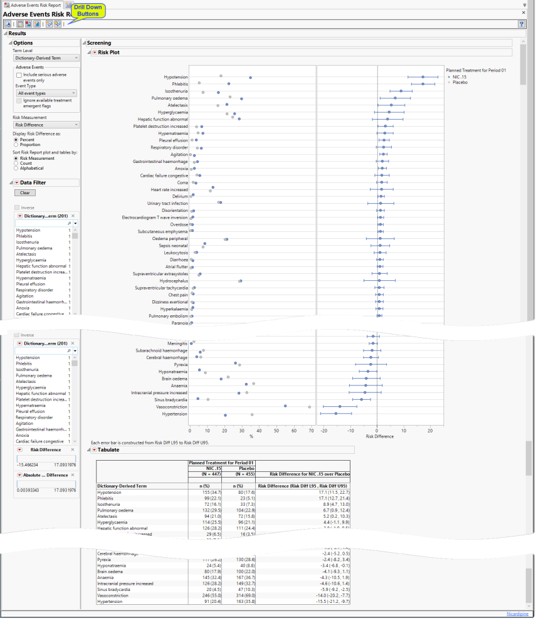The width and height of the screenshot is (536, 623).
Task: Toggle Ignore available treatment emergent flags checkbox
Action: click(19, 101)
